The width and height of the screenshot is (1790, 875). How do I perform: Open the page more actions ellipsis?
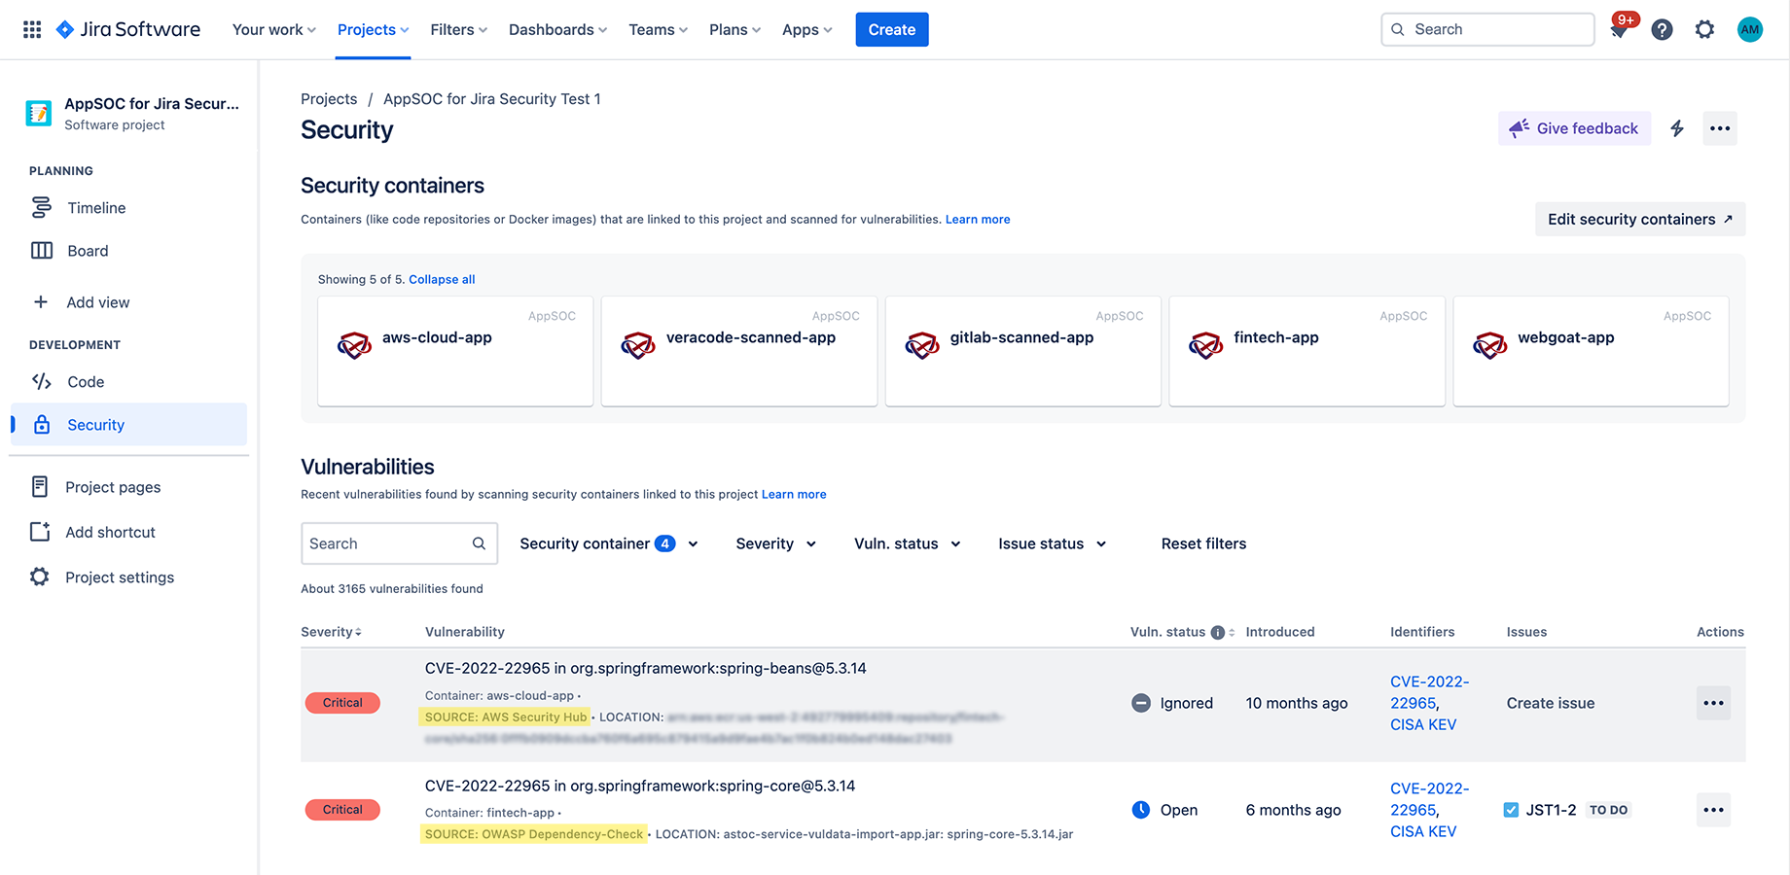[x=1720, y=128]
